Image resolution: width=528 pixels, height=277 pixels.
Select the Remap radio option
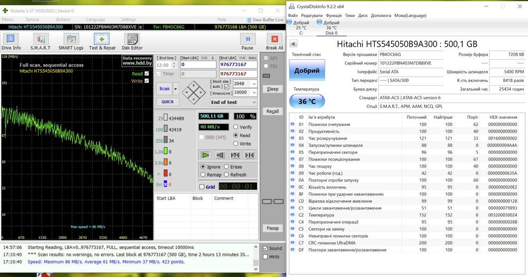pyautogui.click(x=203, y=174)
